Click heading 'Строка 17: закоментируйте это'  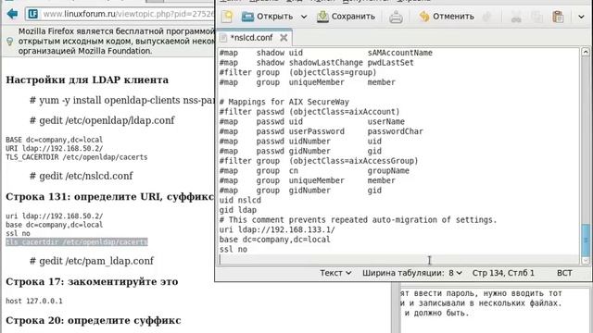point(92,281)
